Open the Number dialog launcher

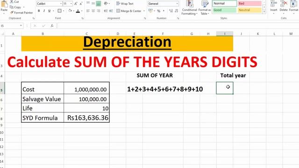(x=178, y=18)
